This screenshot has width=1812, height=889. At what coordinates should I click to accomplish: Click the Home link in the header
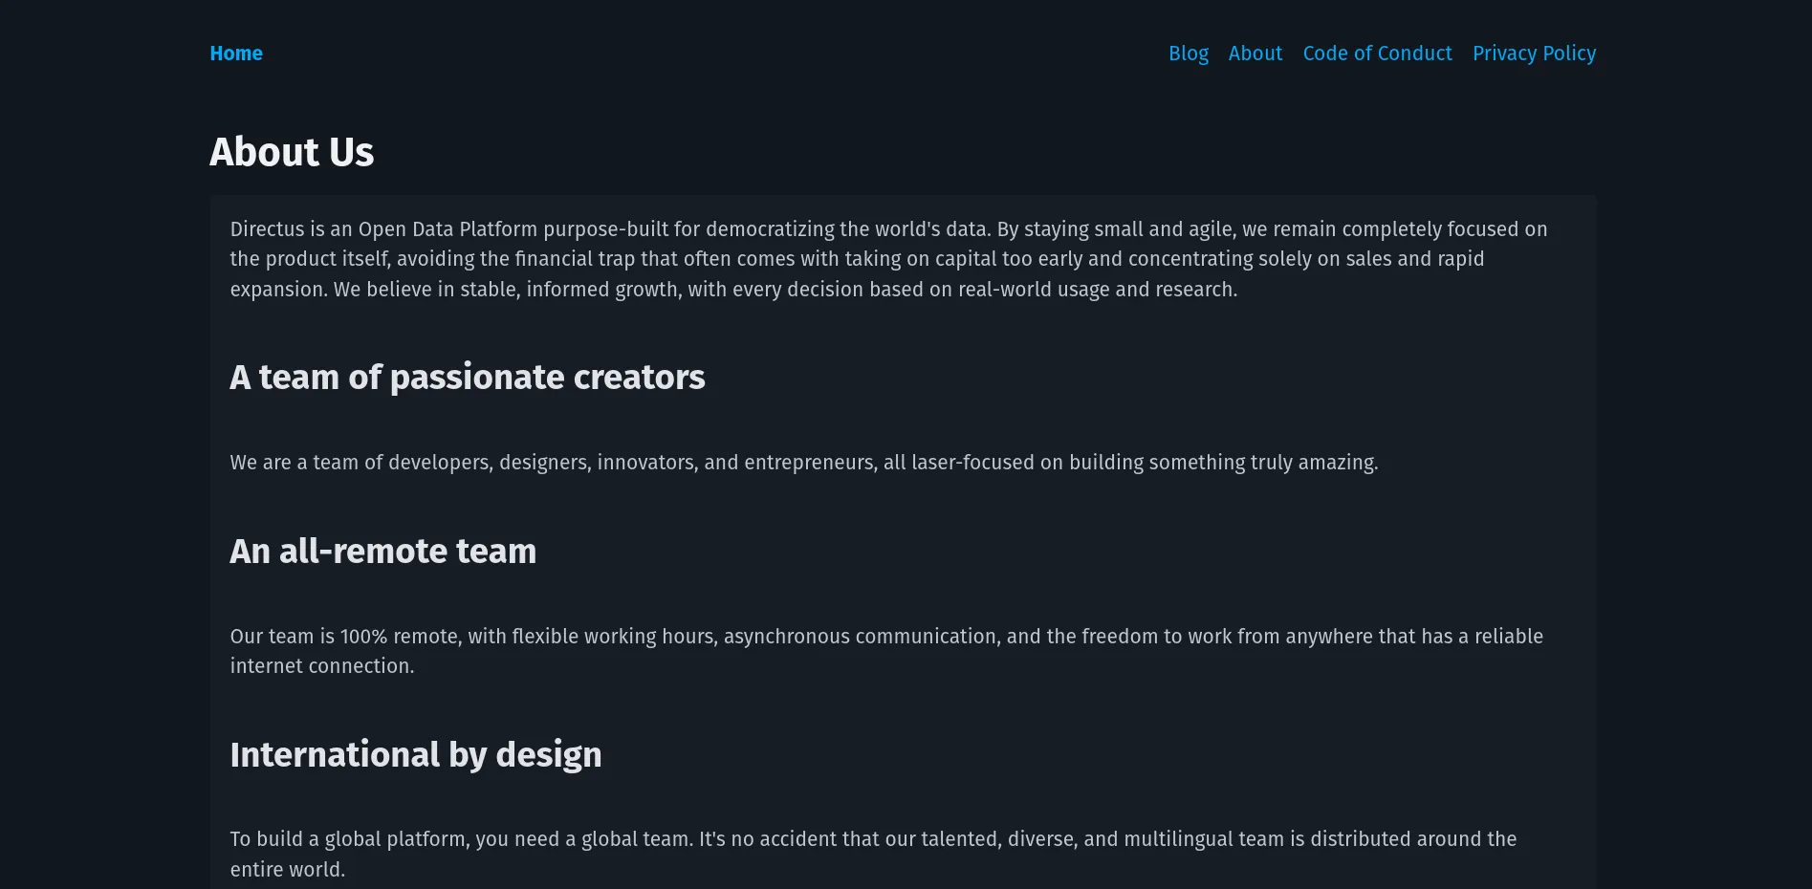coord(236,54)
